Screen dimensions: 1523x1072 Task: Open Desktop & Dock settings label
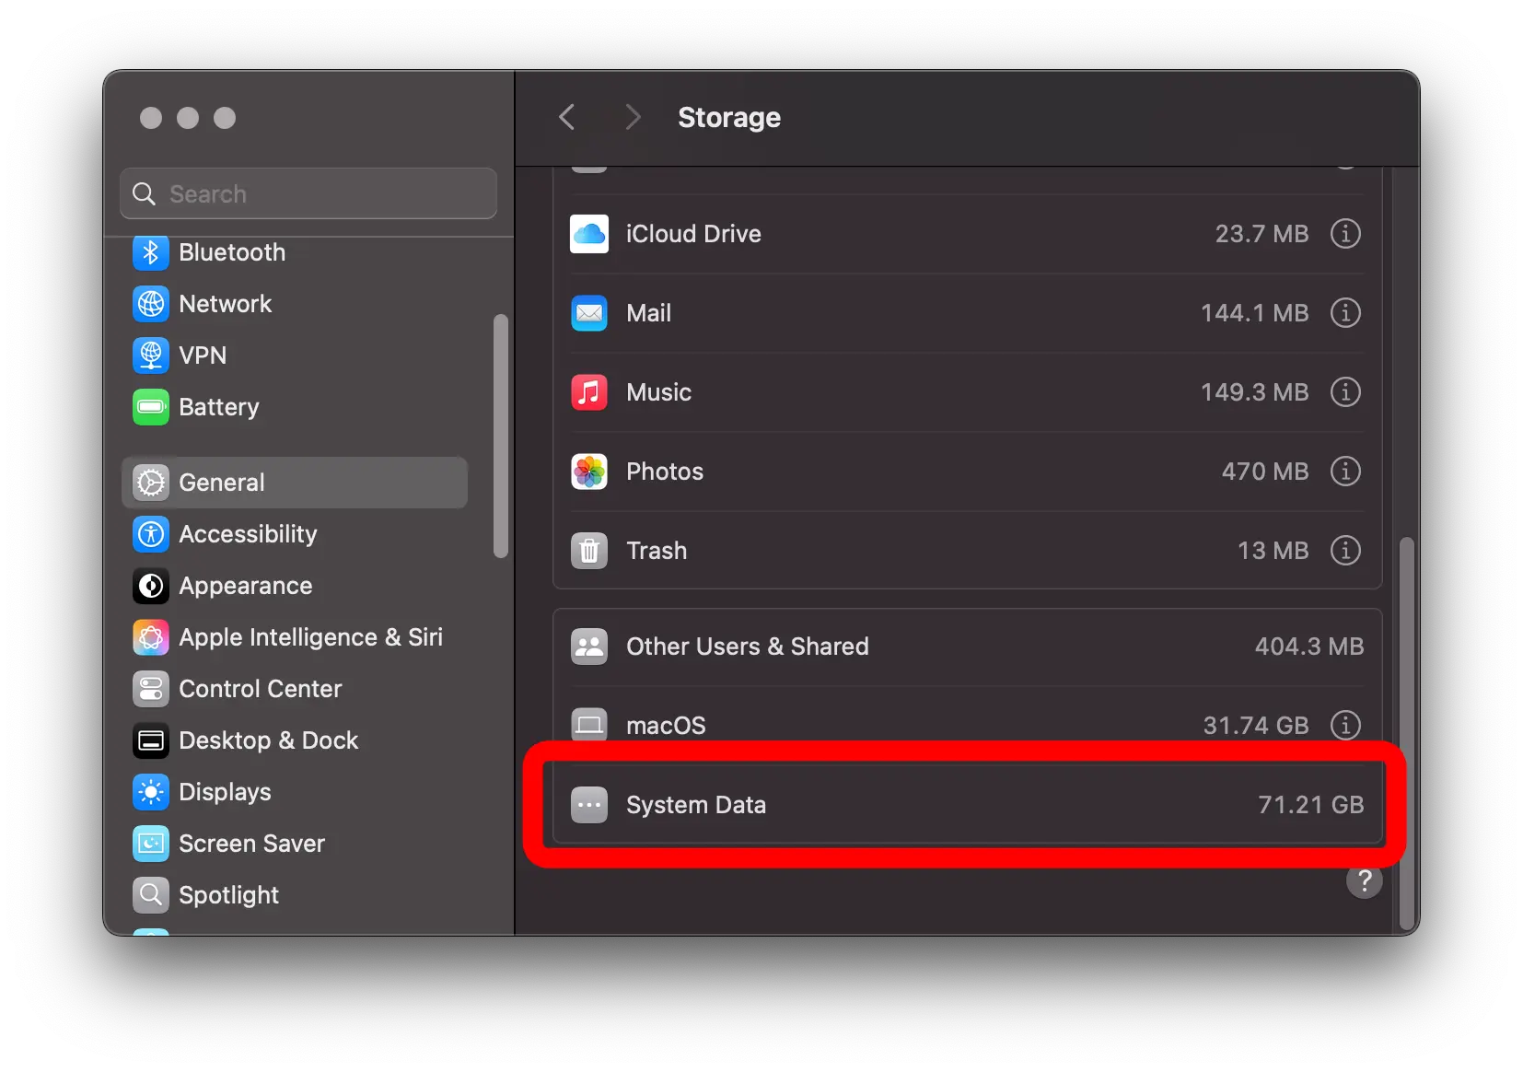[x=269, y=740]
